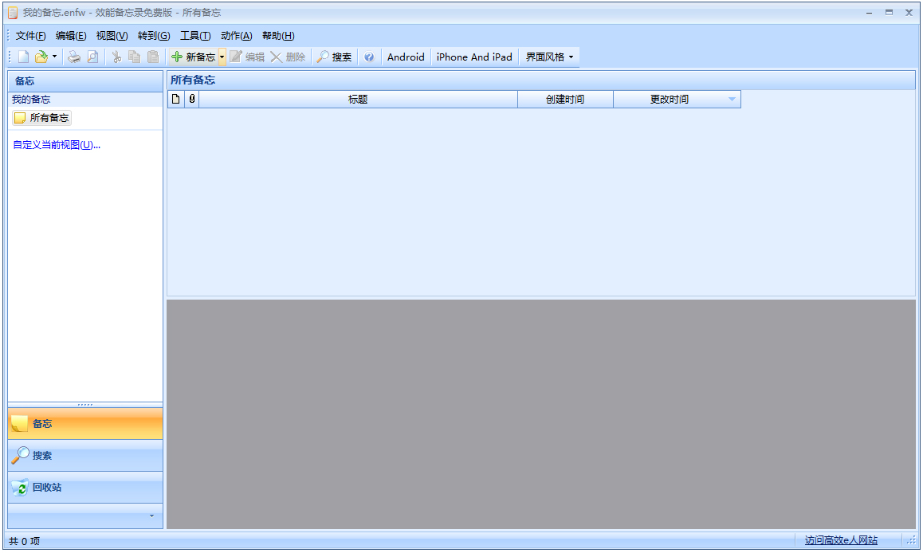Click the 搜索 magnifier toolbar button
923x553 pixels.
334,57
